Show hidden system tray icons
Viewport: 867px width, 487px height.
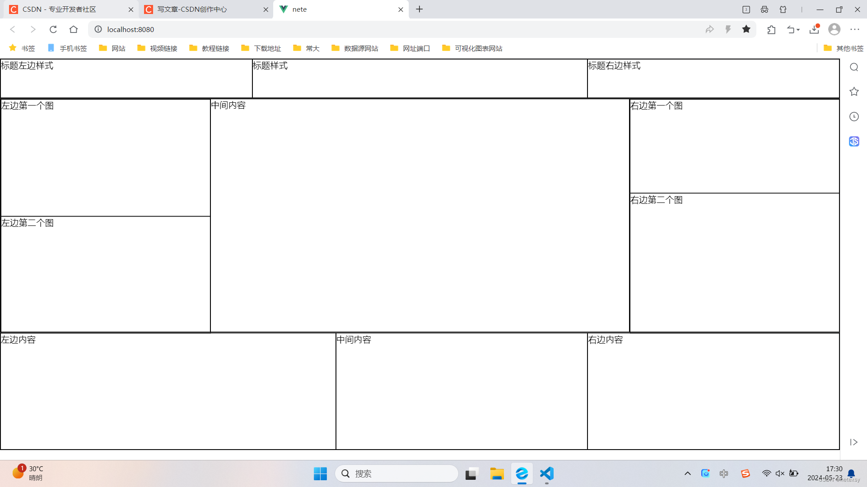pyautogui.click(x=687, y=473)
